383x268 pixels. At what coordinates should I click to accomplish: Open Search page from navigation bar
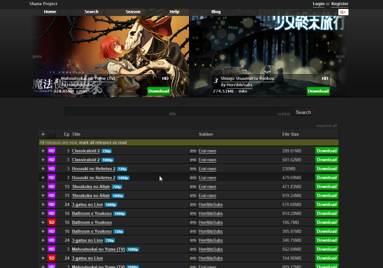91,11
